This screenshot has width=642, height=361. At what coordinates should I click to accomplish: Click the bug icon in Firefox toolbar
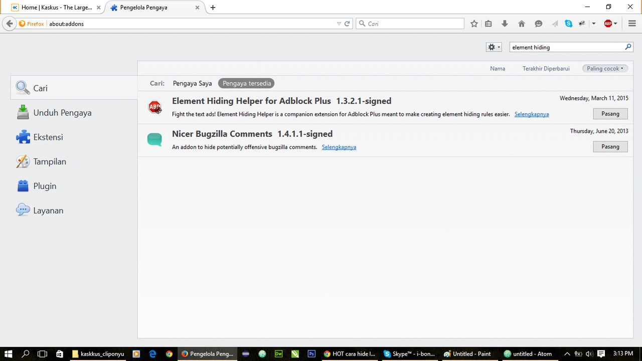(x=582, y=24)
